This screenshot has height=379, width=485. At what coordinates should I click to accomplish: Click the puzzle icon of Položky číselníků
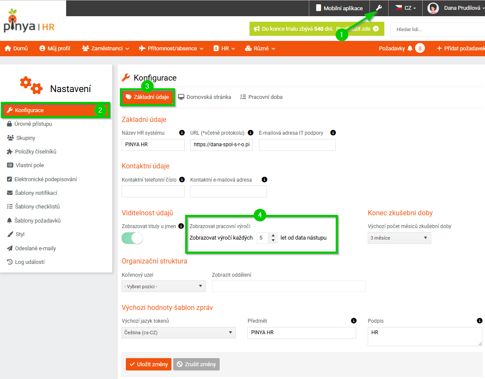9,151
